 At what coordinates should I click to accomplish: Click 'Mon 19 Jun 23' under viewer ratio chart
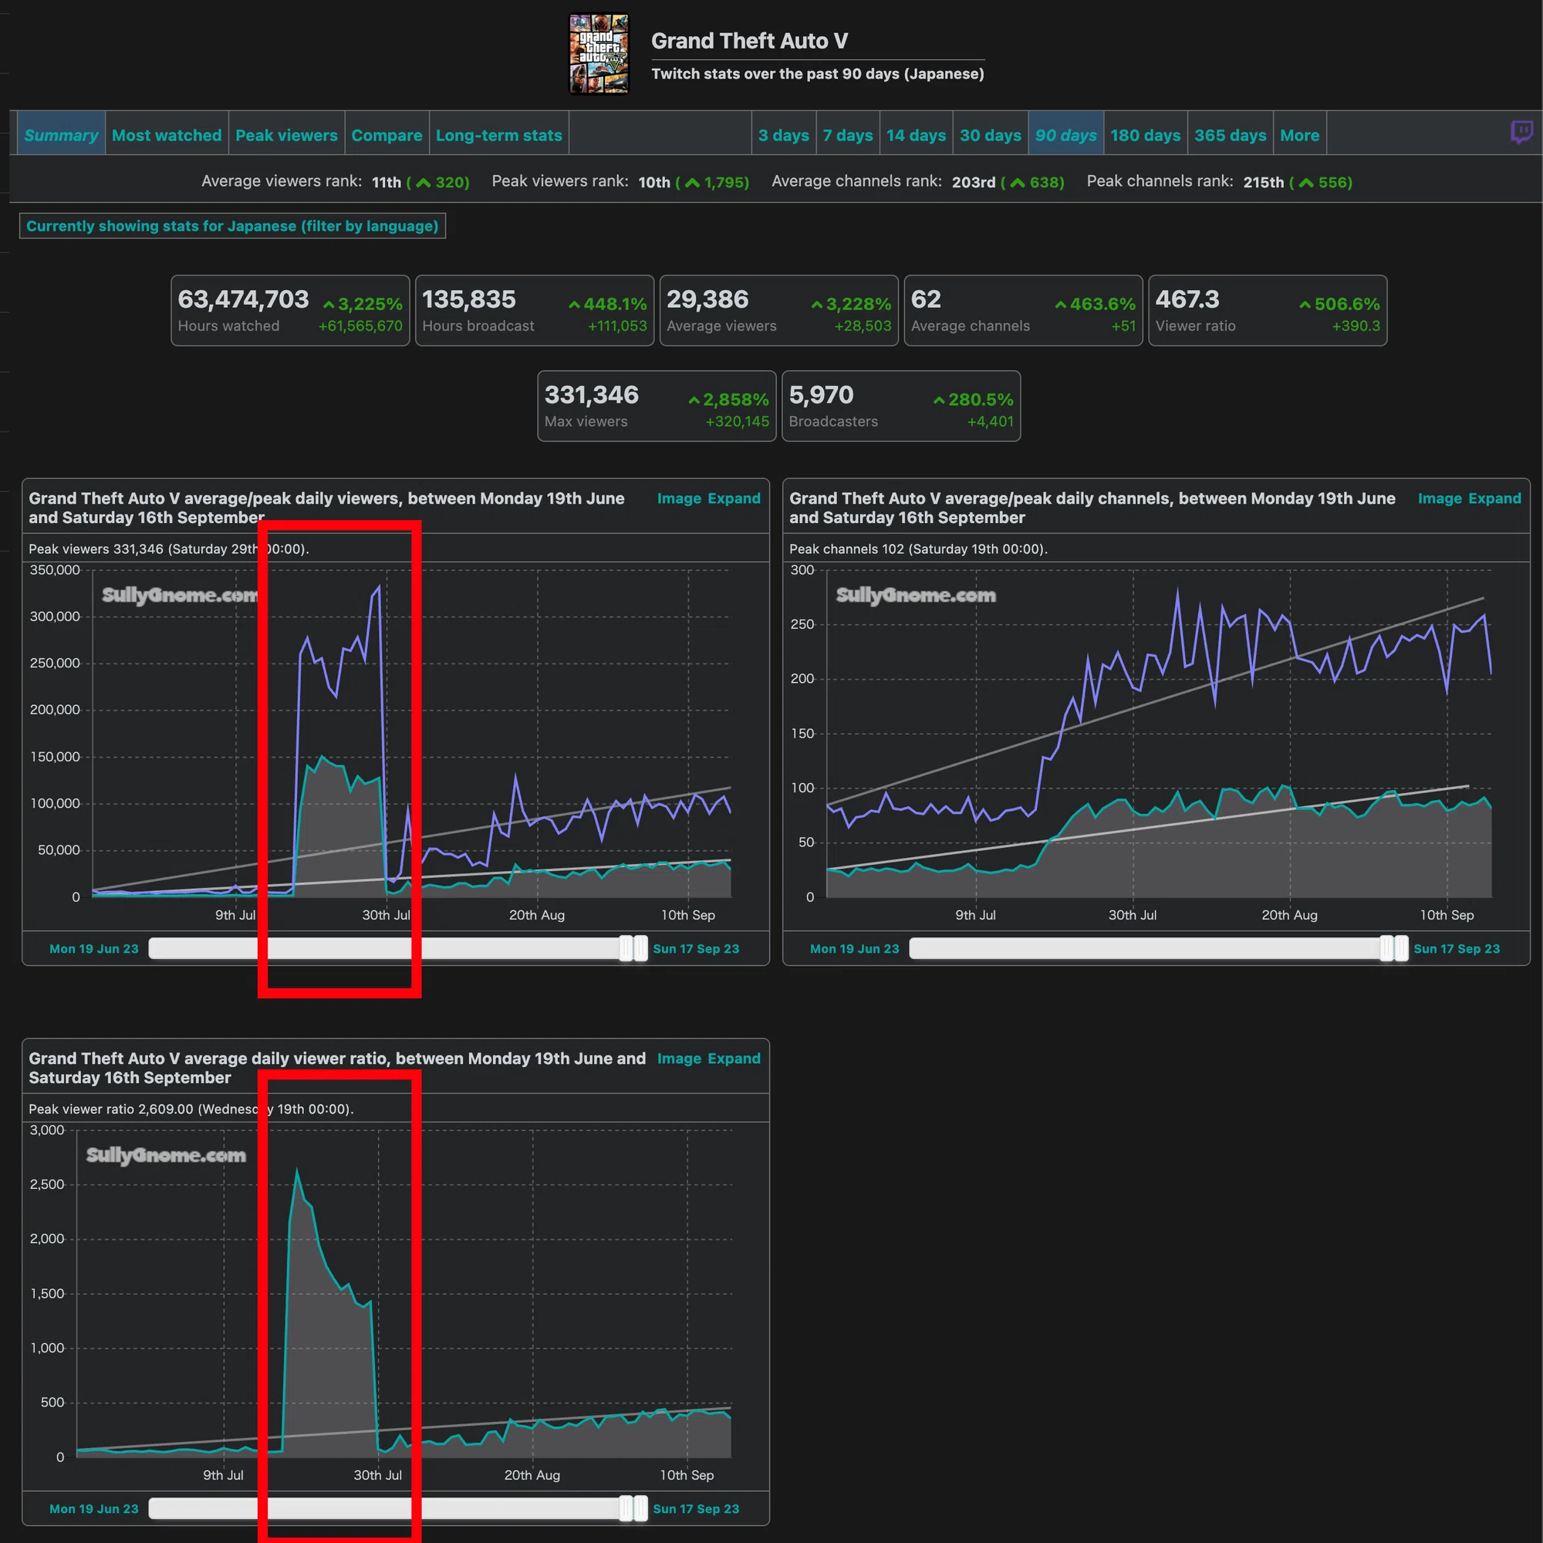94,1508
